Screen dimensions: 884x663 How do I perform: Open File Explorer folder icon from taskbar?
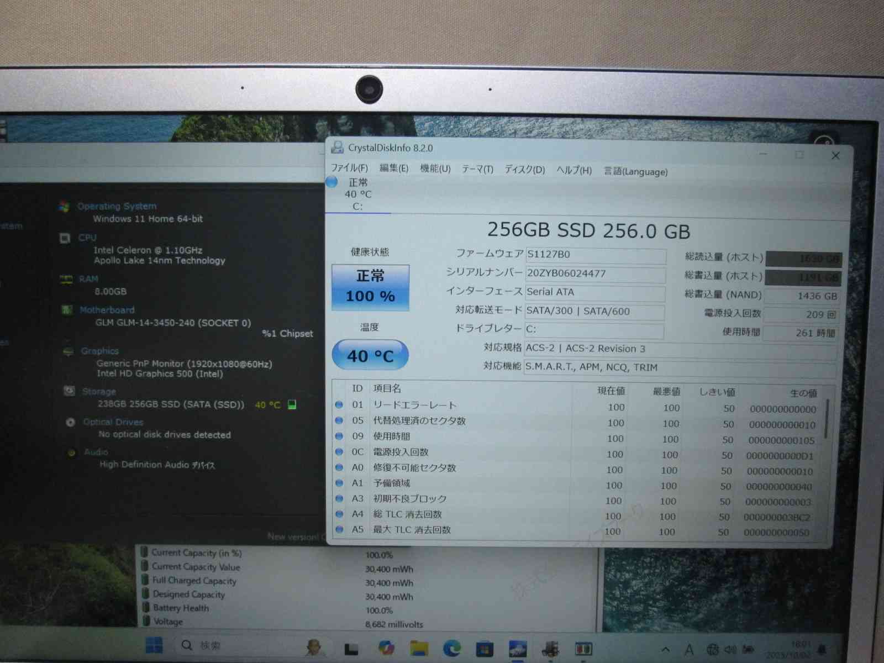click(419, 648)
